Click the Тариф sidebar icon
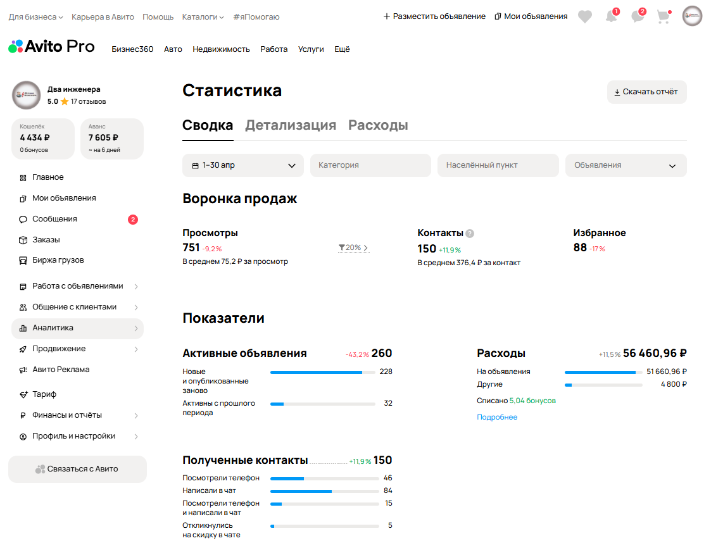 coord(23,395)
